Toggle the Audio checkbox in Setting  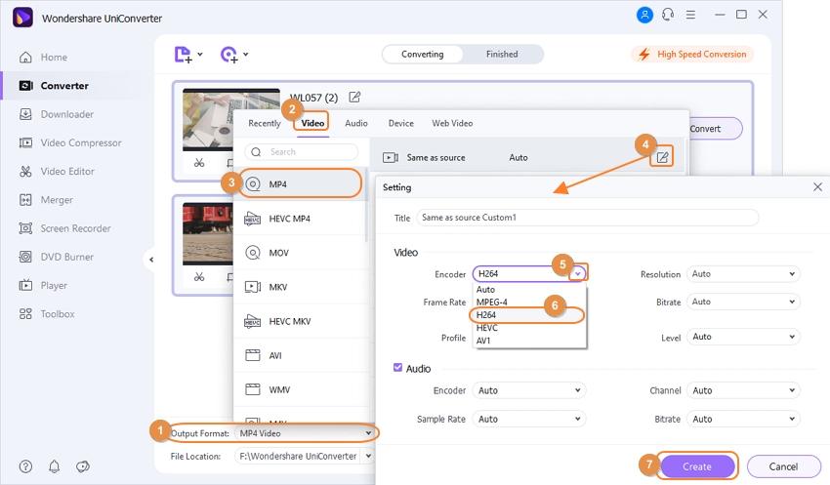tap(397, 368)
